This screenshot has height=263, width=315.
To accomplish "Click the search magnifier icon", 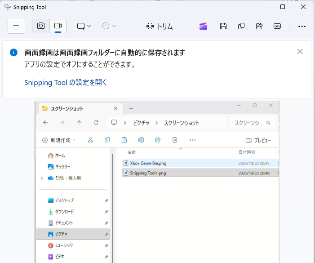I will click(x=268, y=123).
